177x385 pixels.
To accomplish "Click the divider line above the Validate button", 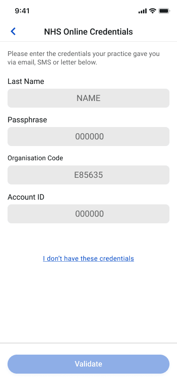I will click(89, 343).
